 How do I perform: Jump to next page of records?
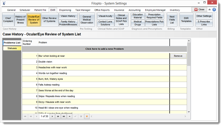[58, 116]
